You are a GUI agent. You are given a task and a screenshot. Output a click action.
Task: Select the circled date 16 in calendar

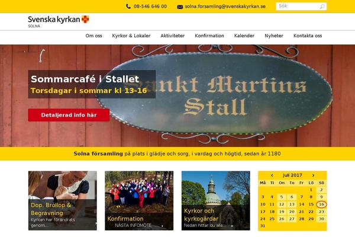(321, 204)
